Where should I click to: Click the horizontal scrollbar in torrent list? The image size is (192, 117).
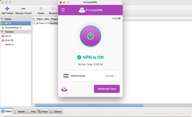[x=89, y=105]
